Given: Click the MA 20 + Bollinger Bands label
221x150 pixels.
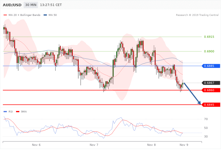Looking at the screenshot, I should click(24, 15).
